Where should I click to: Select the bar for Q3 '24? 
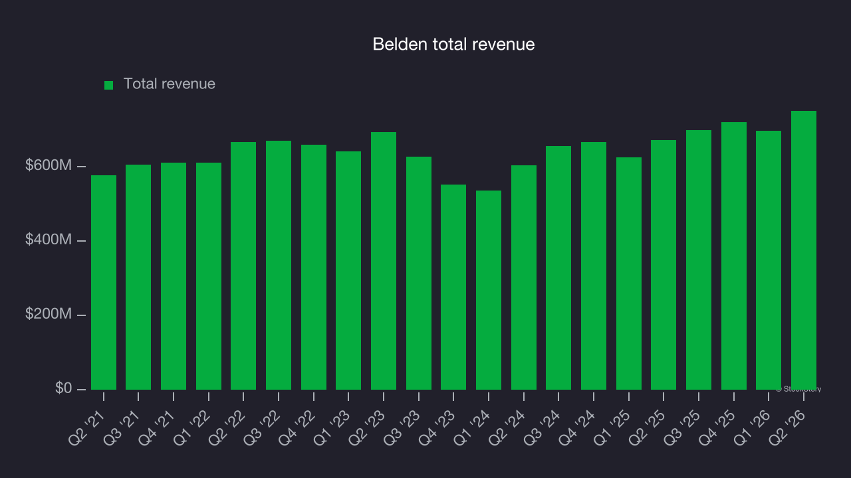(x=558, y=268)
